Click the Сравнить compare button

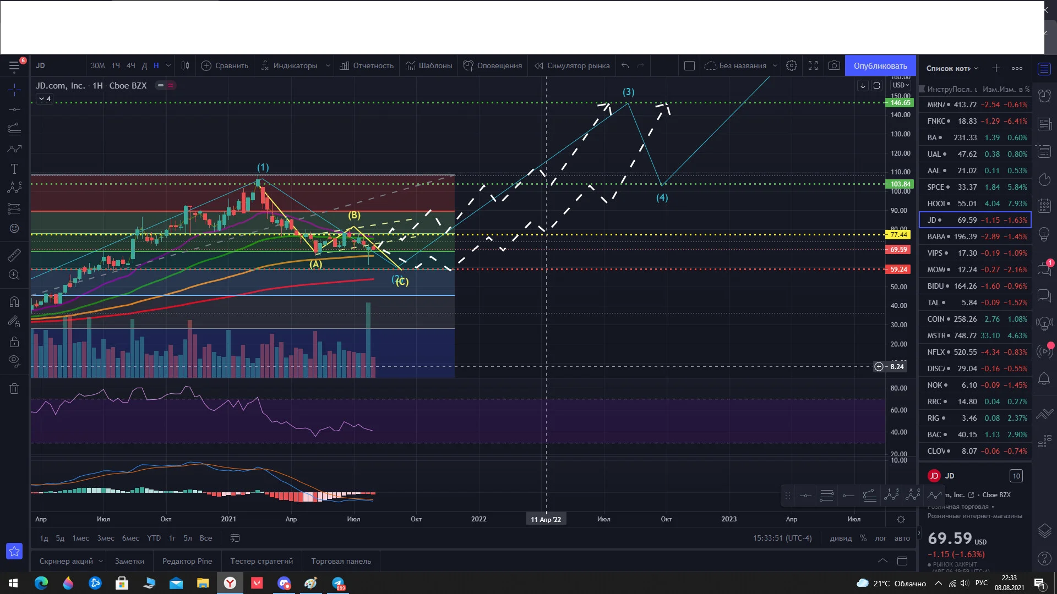[x=225, y=65]
